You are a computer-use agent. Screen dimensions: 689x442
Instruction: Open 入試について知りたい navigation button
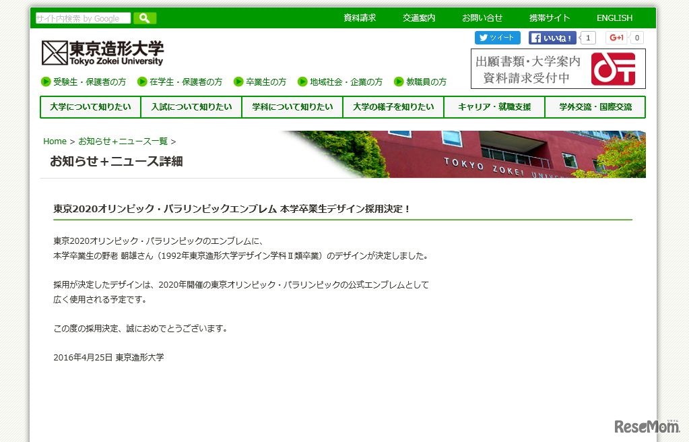(191, 106)
